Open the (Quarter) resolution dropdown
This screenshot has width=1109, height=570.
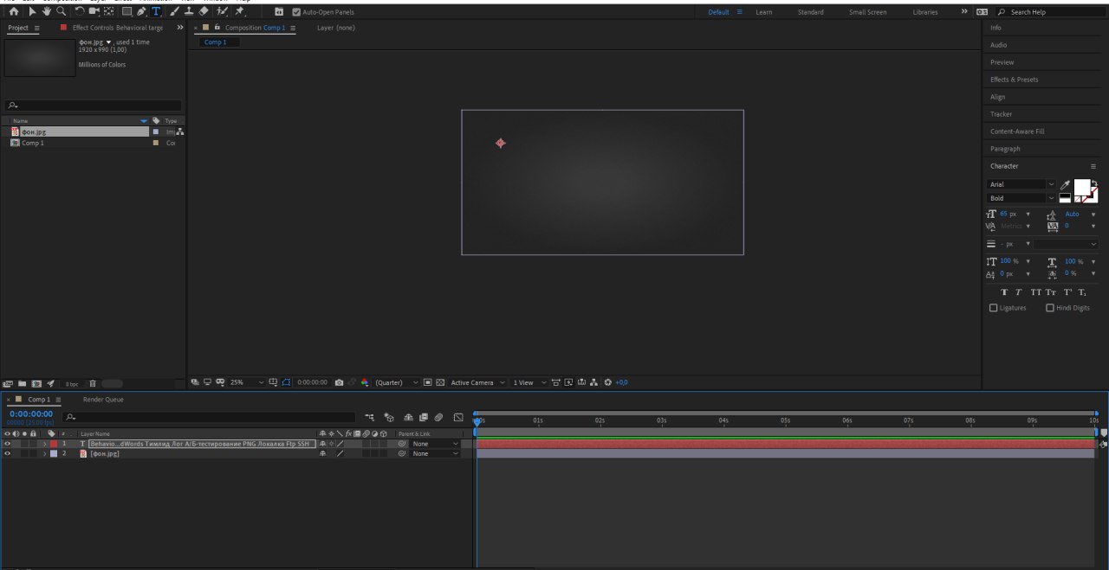[397, 382]
